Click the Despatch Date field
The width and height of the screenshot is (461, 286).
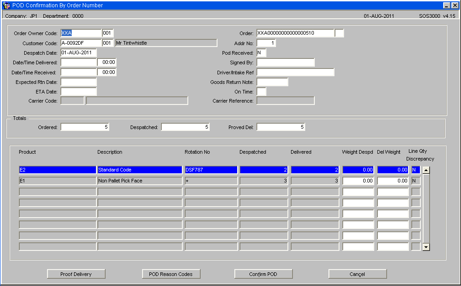pos(79,52)
